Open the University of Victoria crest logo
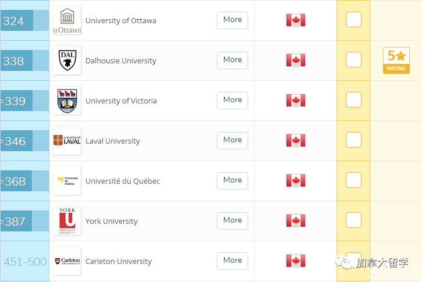422x282 pixels. pyautogui.click(x=67, y=101)
